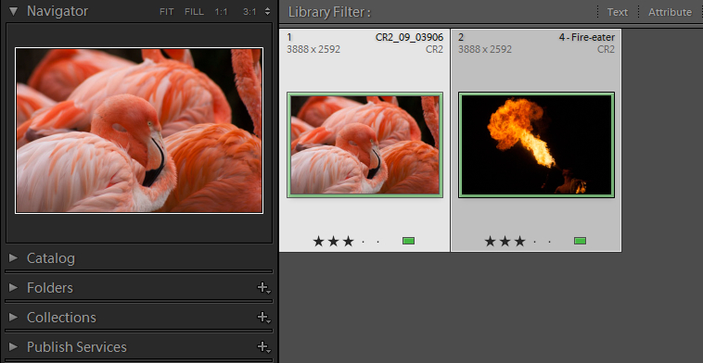703x363 pixels.
Task: Open the Navigator zoom-level arrows menu
Action: click(267, 12)
